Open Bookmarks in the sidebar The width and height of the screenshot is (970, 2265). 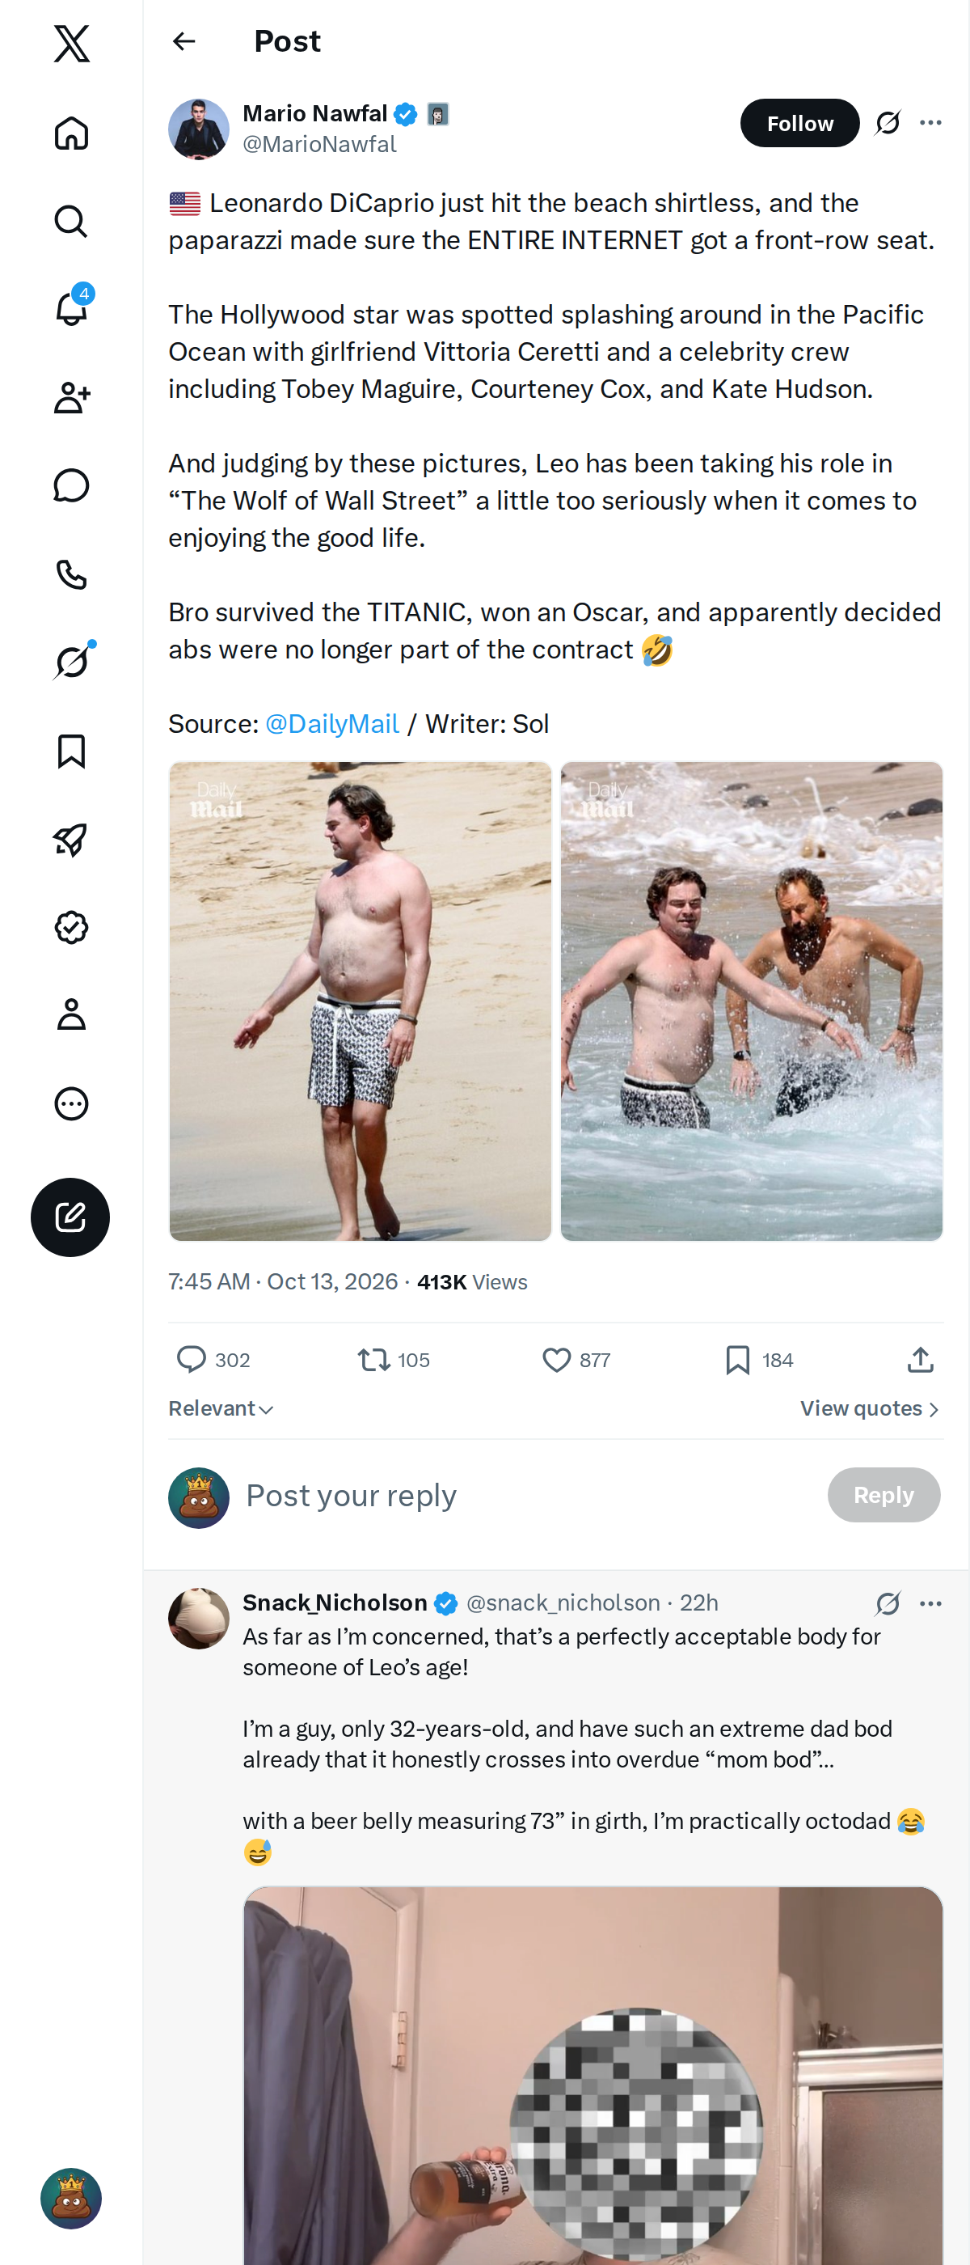click(71, 751)
